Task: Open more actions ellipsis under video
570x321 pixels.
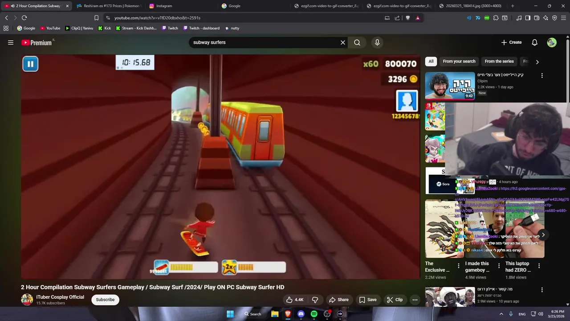Action: [415, 300]
